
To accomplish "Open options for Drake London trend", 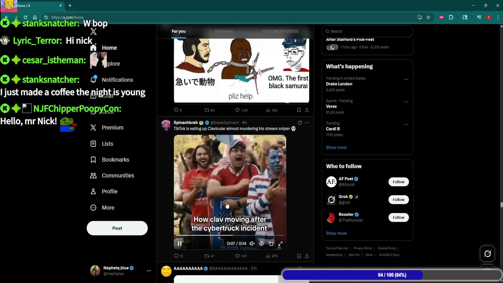I will (x=406, y=79).
